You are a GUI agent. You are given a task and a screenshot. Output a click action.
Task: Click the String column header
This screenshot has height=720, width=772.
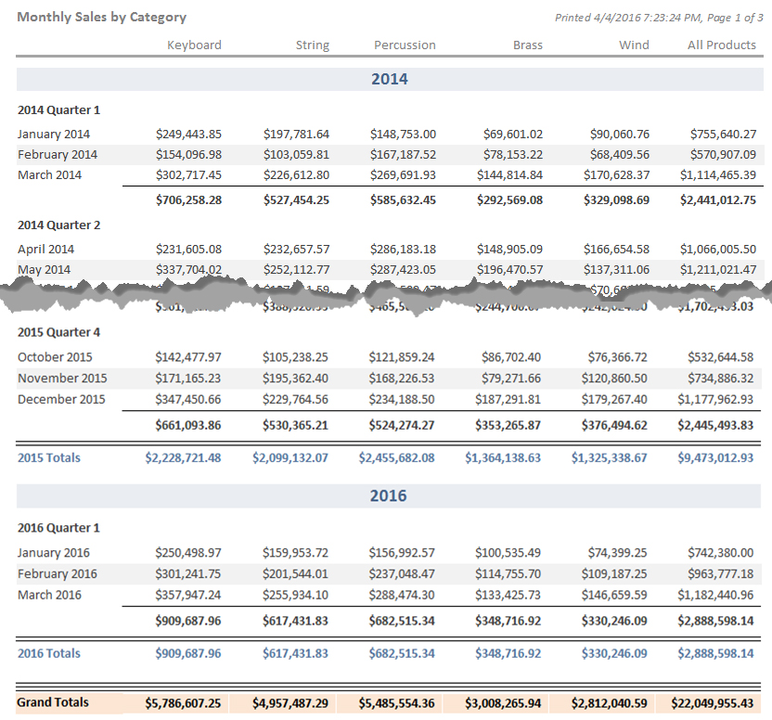point(312,45)
